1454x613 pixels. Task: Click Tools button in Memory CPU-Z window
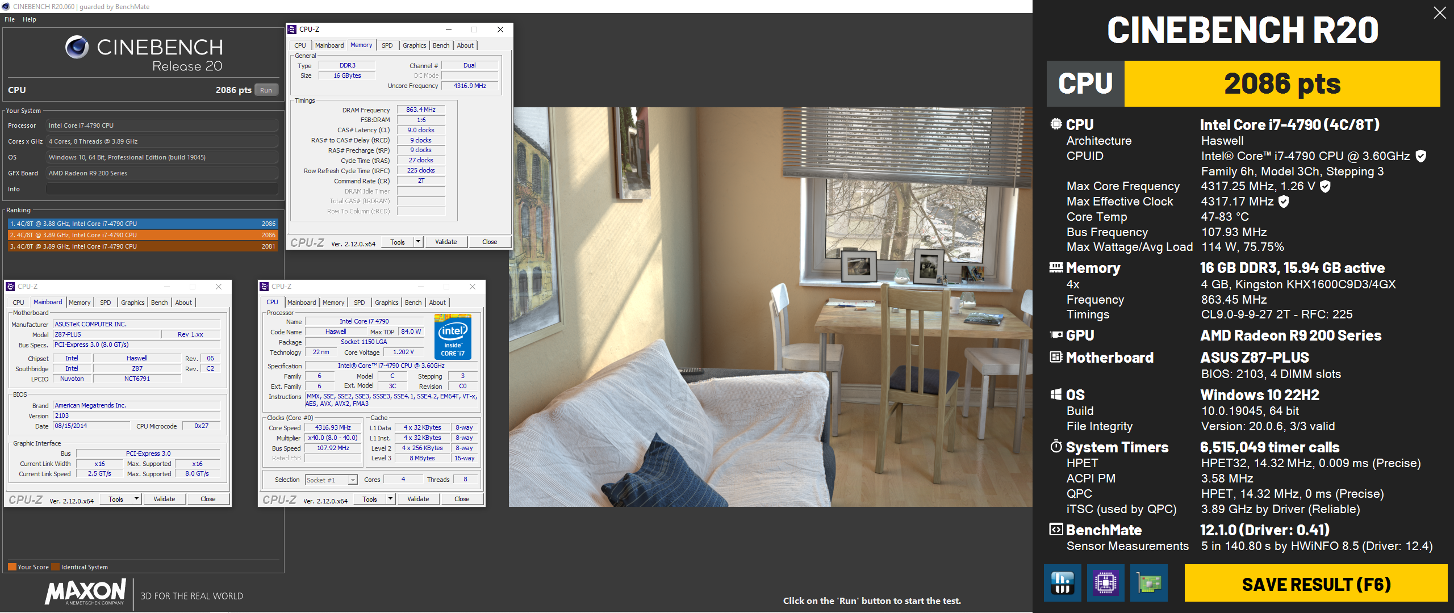[x=398, y=242]
